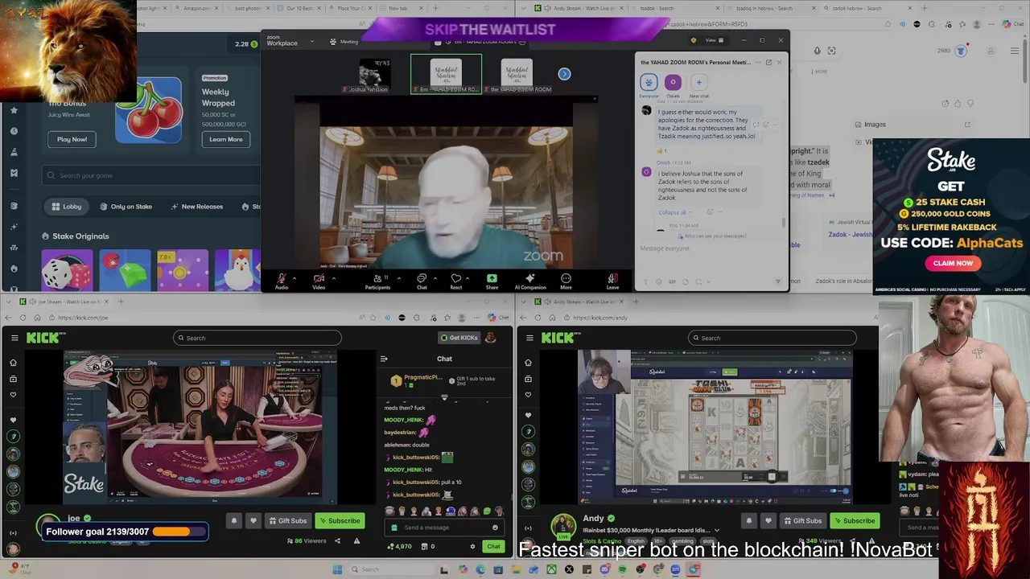Select Lobby tab in Stake window
The image size is (1030, 579).
point(67,207)
